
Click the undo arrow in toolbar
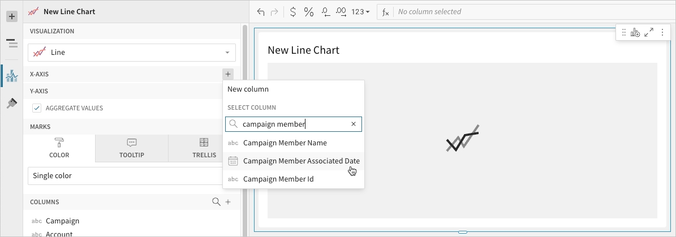pos(261,12)
